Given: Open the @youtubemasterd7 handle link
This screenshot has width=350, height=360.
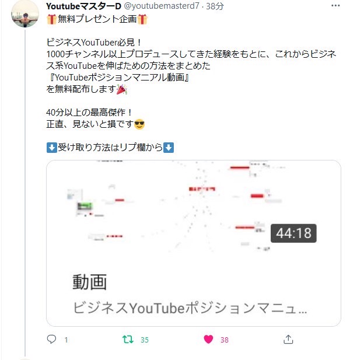Looking at the screenshot, I should [x=162, y=6].
